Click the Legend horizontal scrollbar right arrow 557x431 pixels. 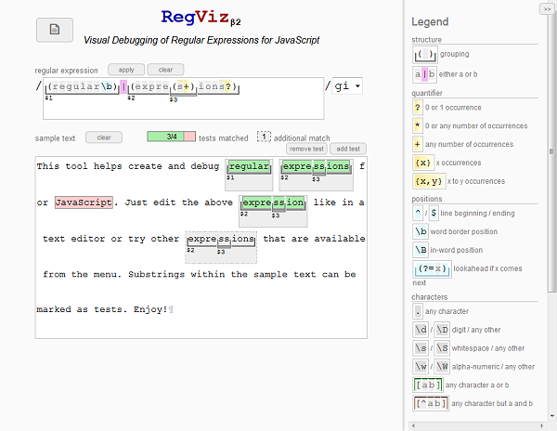click(542, 425)
